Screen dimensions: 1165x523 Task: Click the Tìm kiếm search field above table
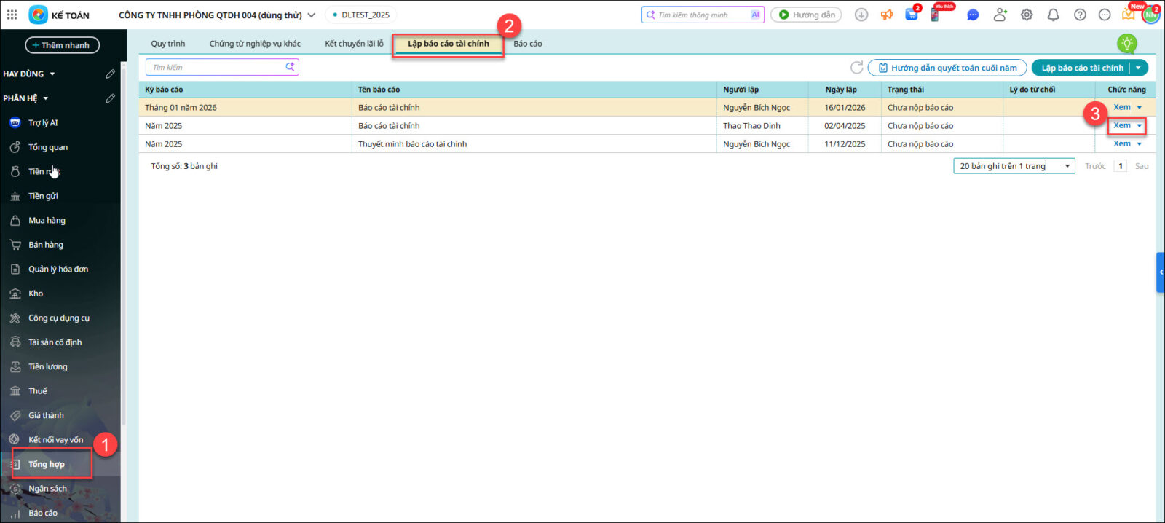pos(215,68)
